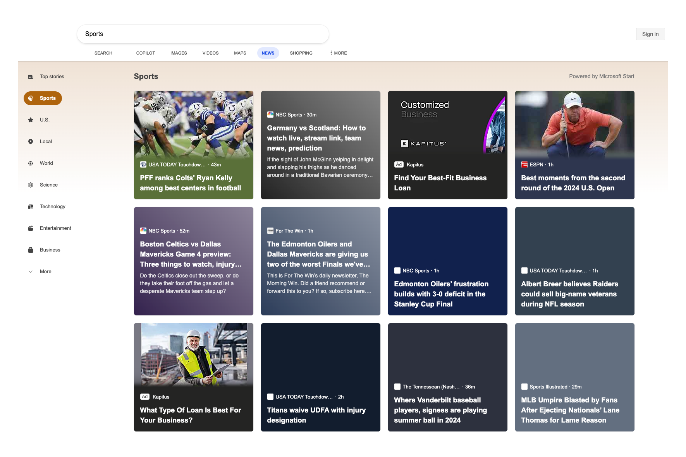Click the ESPN logo on U.S. Open card
The width and height of the screenshot is (686, 457).
[524, 164]
